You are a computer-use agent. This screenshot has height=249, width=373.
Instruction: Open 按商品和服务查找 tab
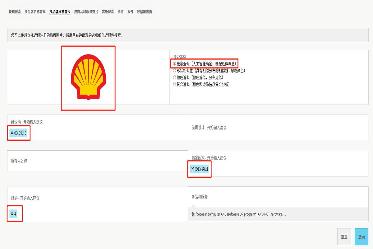coord(86,12)
